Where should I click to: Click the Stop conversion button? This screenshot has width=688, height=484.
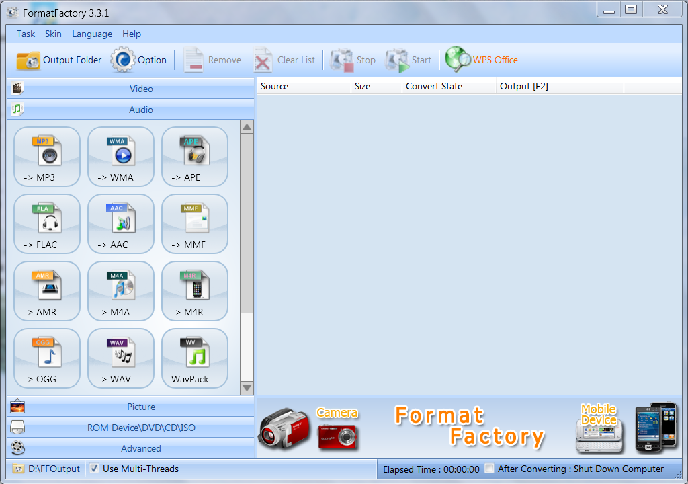353,61
